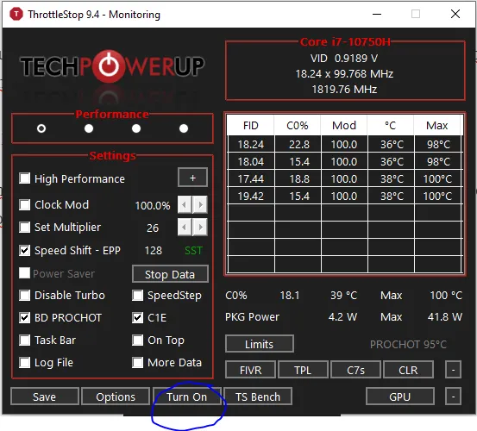Click CLR to reset max values
Viewport: 477px width, 431px height.
tap(408, 370)
